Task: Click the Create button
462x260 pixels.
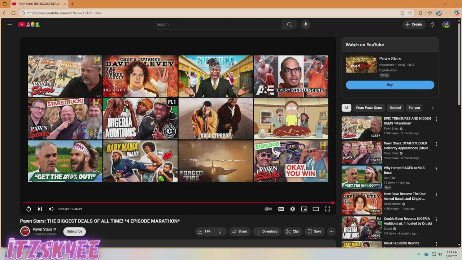Action: (414, 25)
